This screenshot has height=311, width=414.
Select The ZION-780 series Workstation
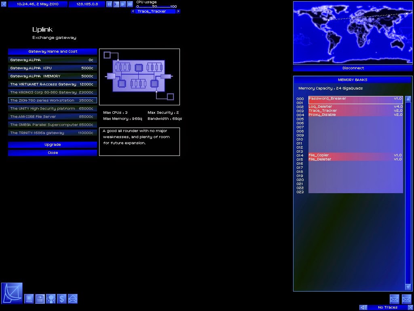[52, 100]
